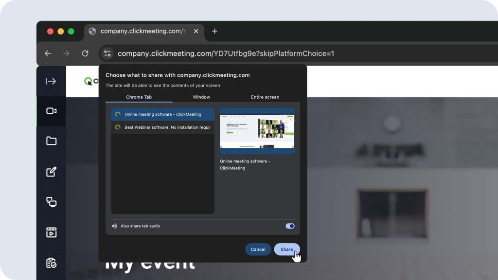The height and width of the screenshot is (280, 498).
Task: Open a new browser tab with plus
Action: pyautogui.click(x=214, y=31)
